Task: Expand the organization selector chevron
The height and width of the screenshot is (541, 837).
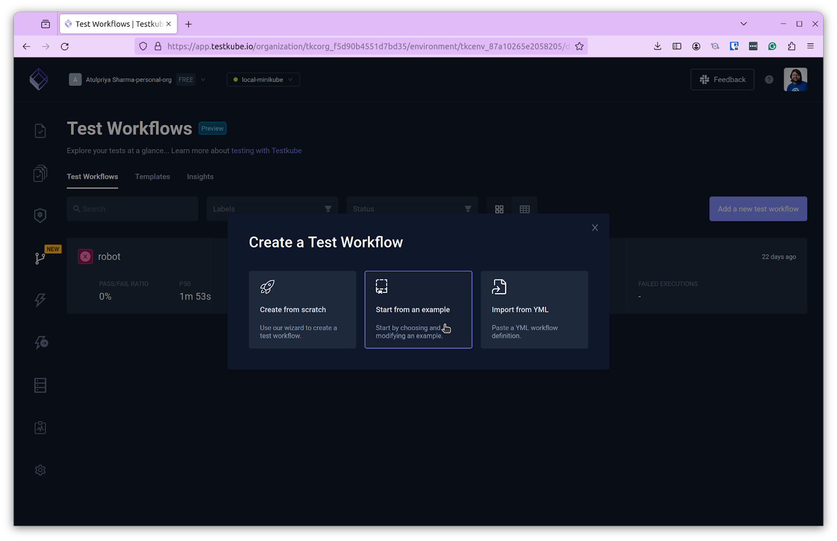Action: click(203, 80)
